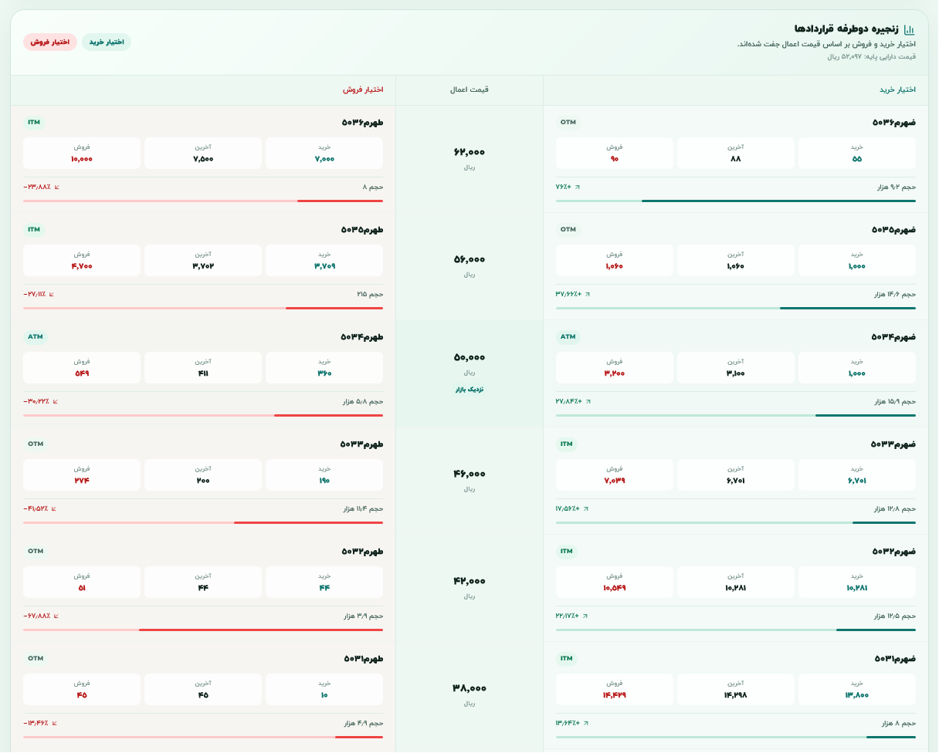
Task: Select the قیمت اعمال column header
Action: click(469, 89)
